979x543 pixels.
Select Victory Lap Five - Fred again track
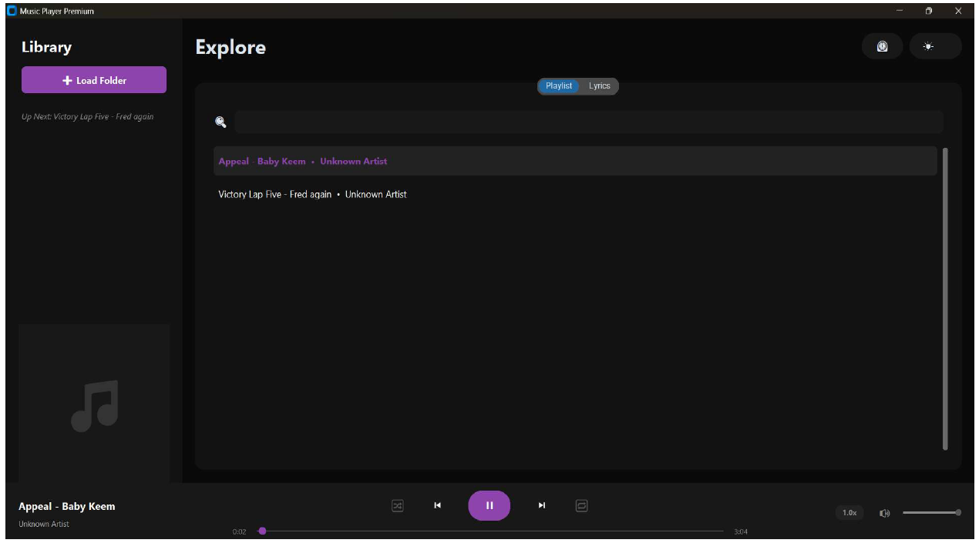pyautogui.click(x=575, y=194)
